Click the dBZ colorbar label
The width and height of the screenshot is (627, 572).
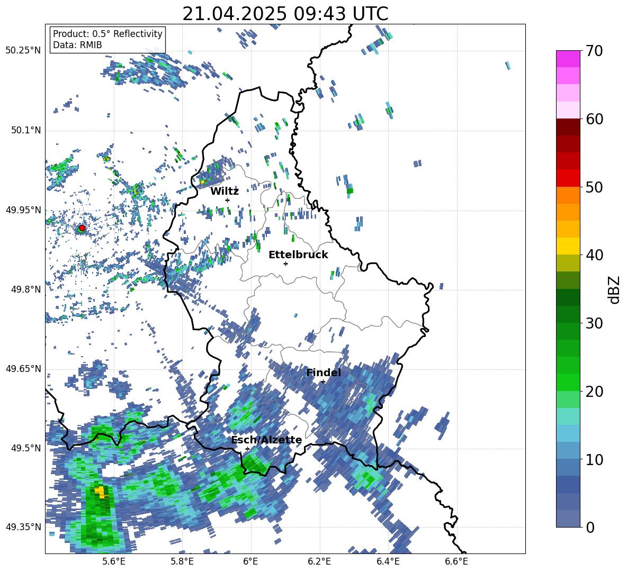point(613,289)
